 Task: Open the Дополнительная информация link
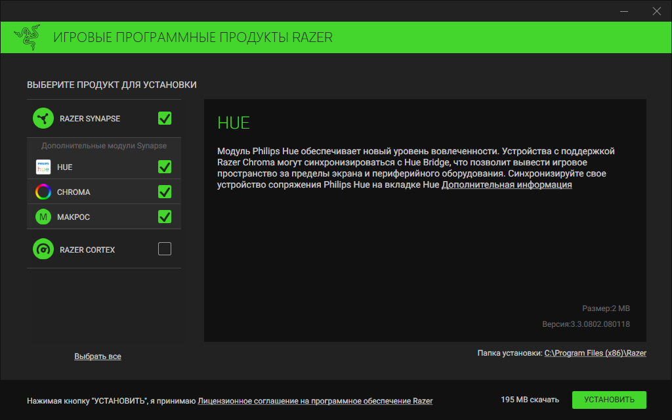click(x=507, y=184)
